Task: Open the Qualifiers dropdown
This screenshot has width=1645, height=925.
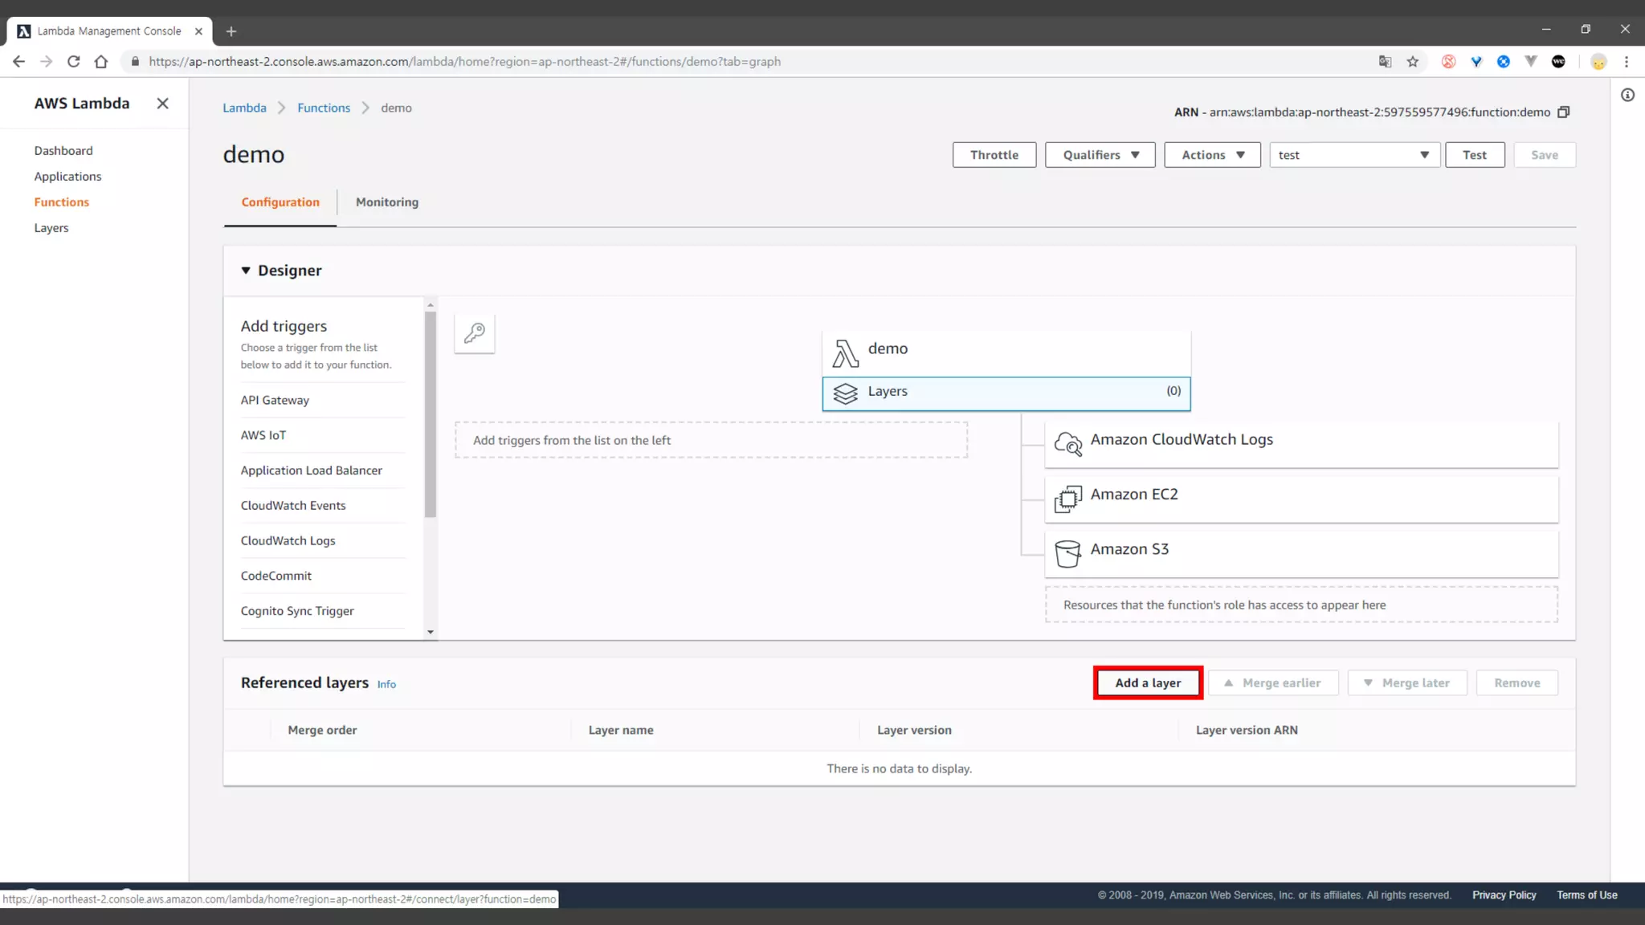Action: (x=1100, y=155)
